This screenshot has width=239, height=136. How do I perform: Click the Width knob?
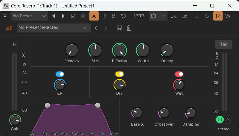pyautogui.click(x=143, y=50)
